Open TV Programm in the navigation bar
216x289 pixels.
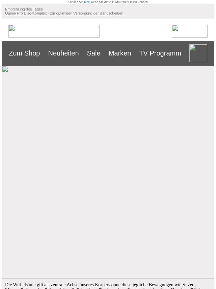click(160, 53)
